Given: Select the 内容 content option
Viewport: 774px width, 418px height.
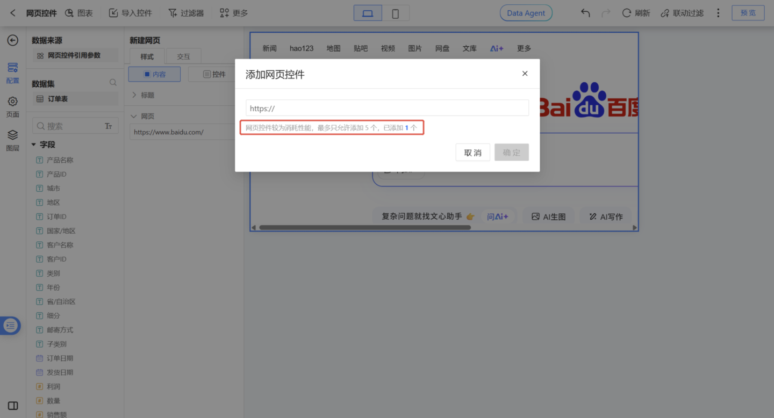Looking at the screenshot, I should [x=154, y=74].
